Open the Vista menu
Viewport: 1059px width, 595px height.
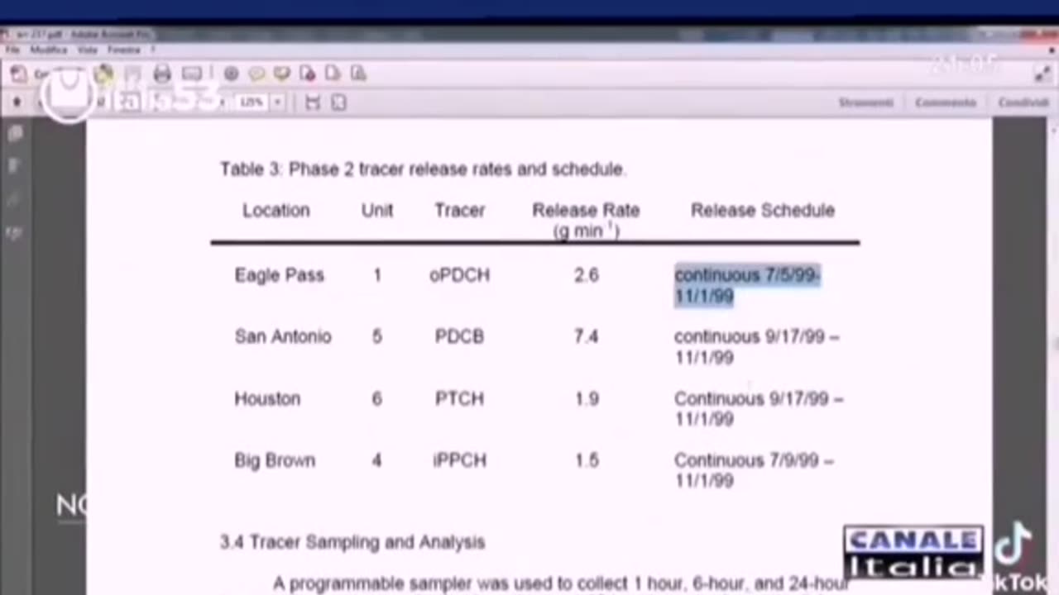(x=88, y=50)
